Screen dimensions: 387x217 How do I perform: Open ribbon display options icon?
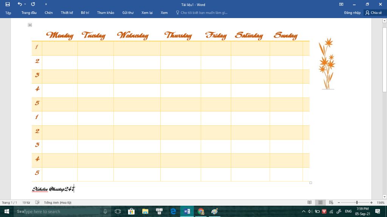tap(341, 5)
